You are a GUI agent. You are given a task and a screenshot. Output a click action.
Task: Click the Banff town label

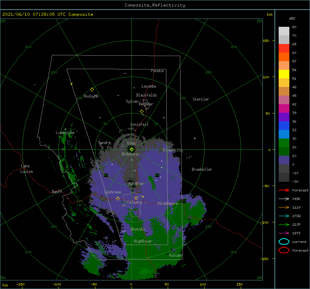click(57, 191)
